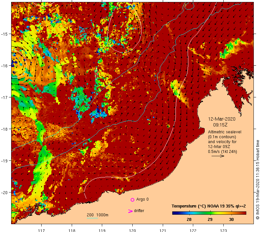Screen dimensions: 262x232
Task: Click the '29' color bar tick label
Action: [210, 219]
